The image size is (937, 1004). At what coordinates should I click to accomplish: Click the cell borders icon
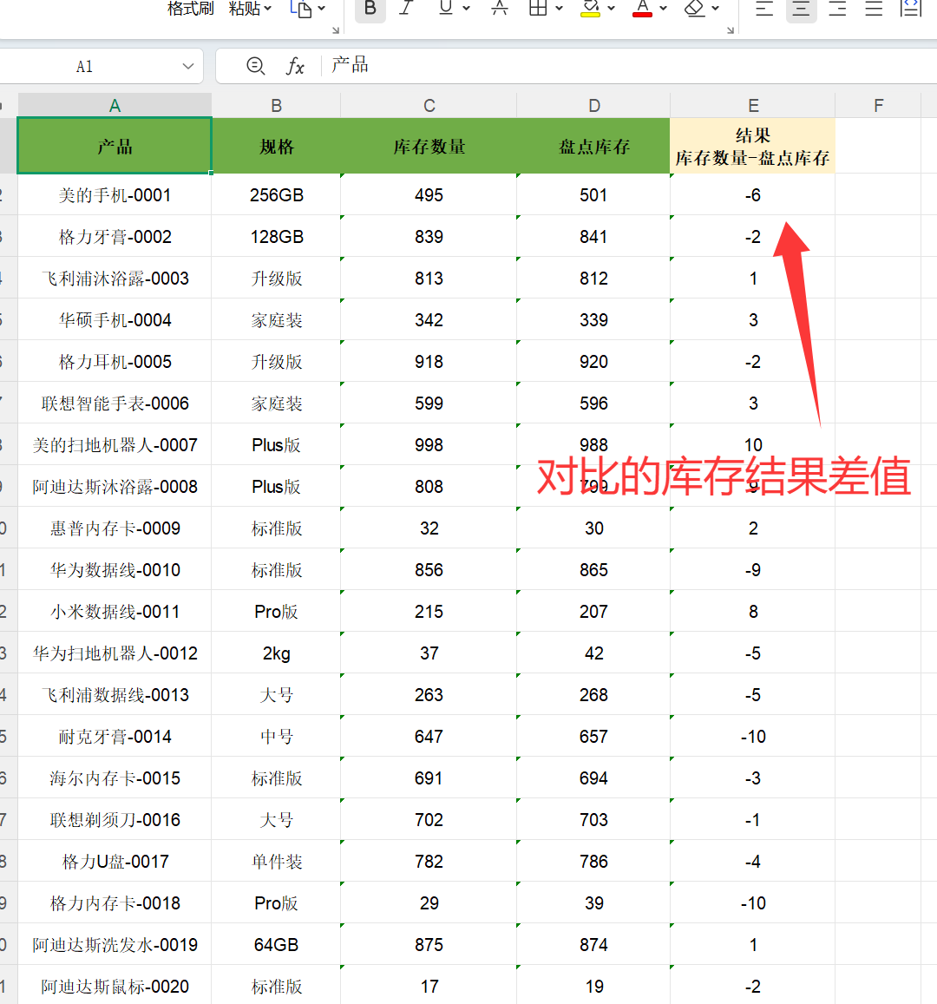coord(538,8)
